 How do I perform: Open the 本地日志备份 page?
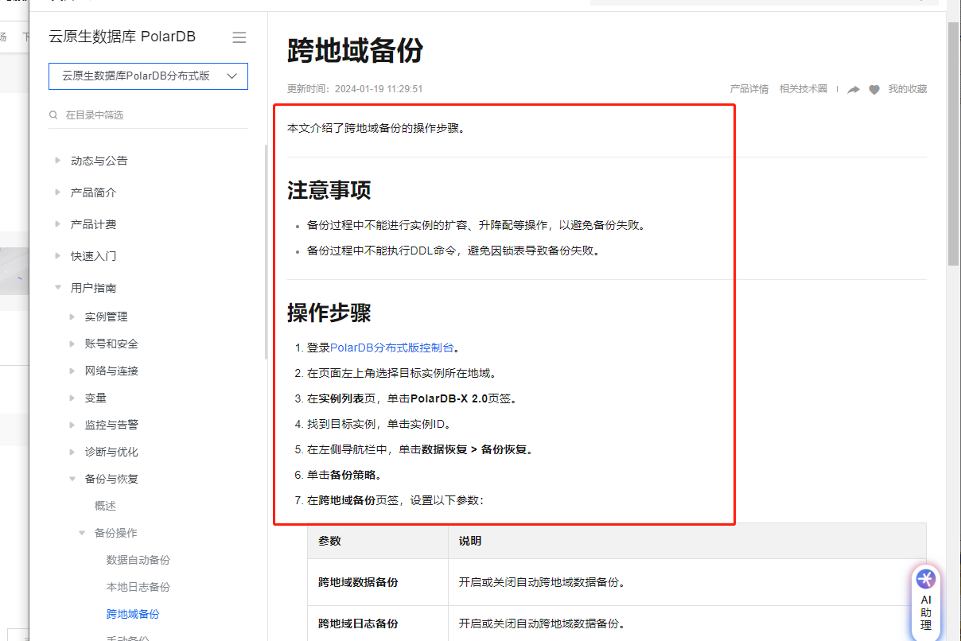(138, 587)
